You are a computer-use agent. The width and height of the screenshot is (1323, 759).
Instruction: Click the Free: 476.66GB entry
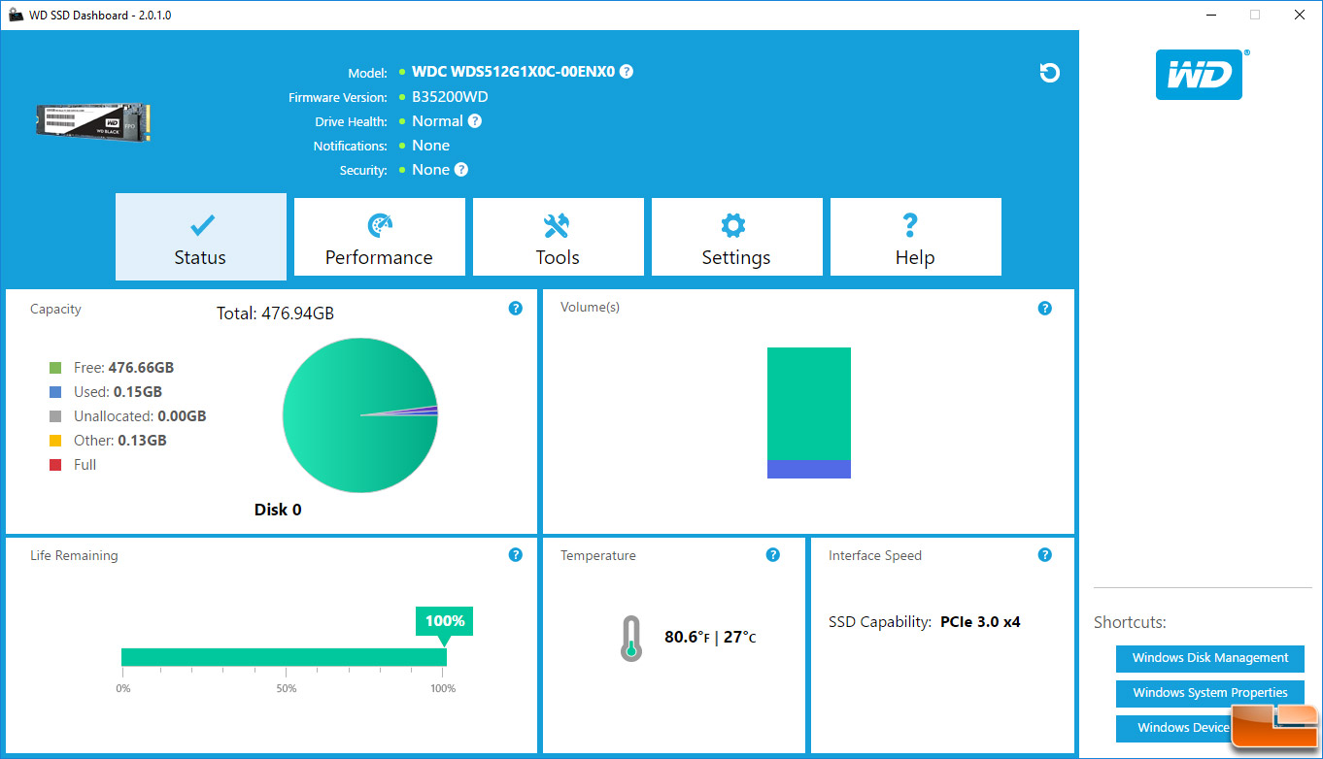coord(124,368)
